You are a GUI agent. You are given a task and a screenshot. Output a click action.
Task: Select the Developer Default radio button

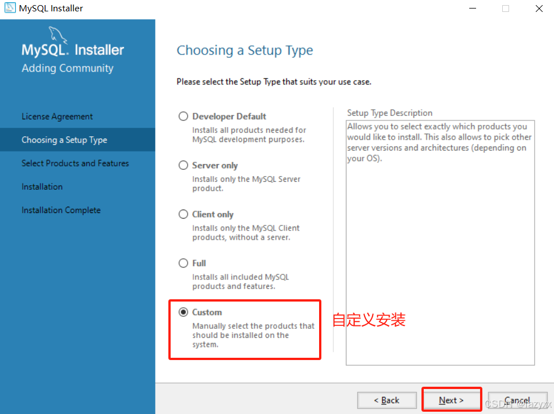[183, 116]
